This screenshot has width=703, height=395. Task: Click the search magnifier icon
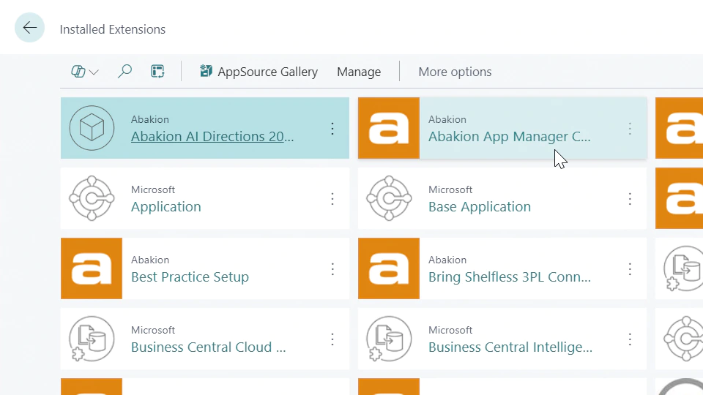tap(124, 72)
